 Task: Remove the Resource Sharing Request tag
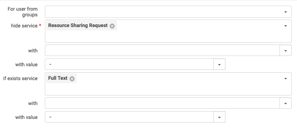click(112, 26)
